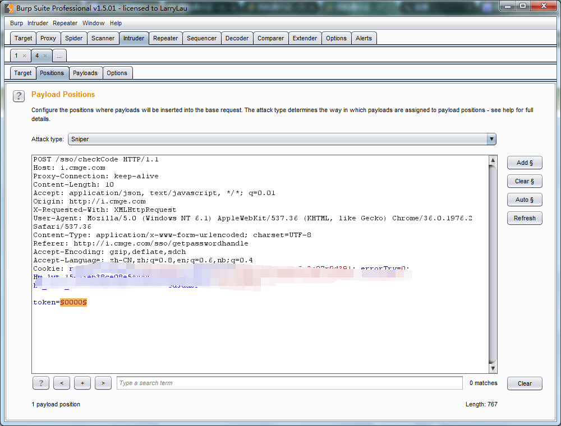
Task: Switch to the Comparer tab
Action: [271, 38]
